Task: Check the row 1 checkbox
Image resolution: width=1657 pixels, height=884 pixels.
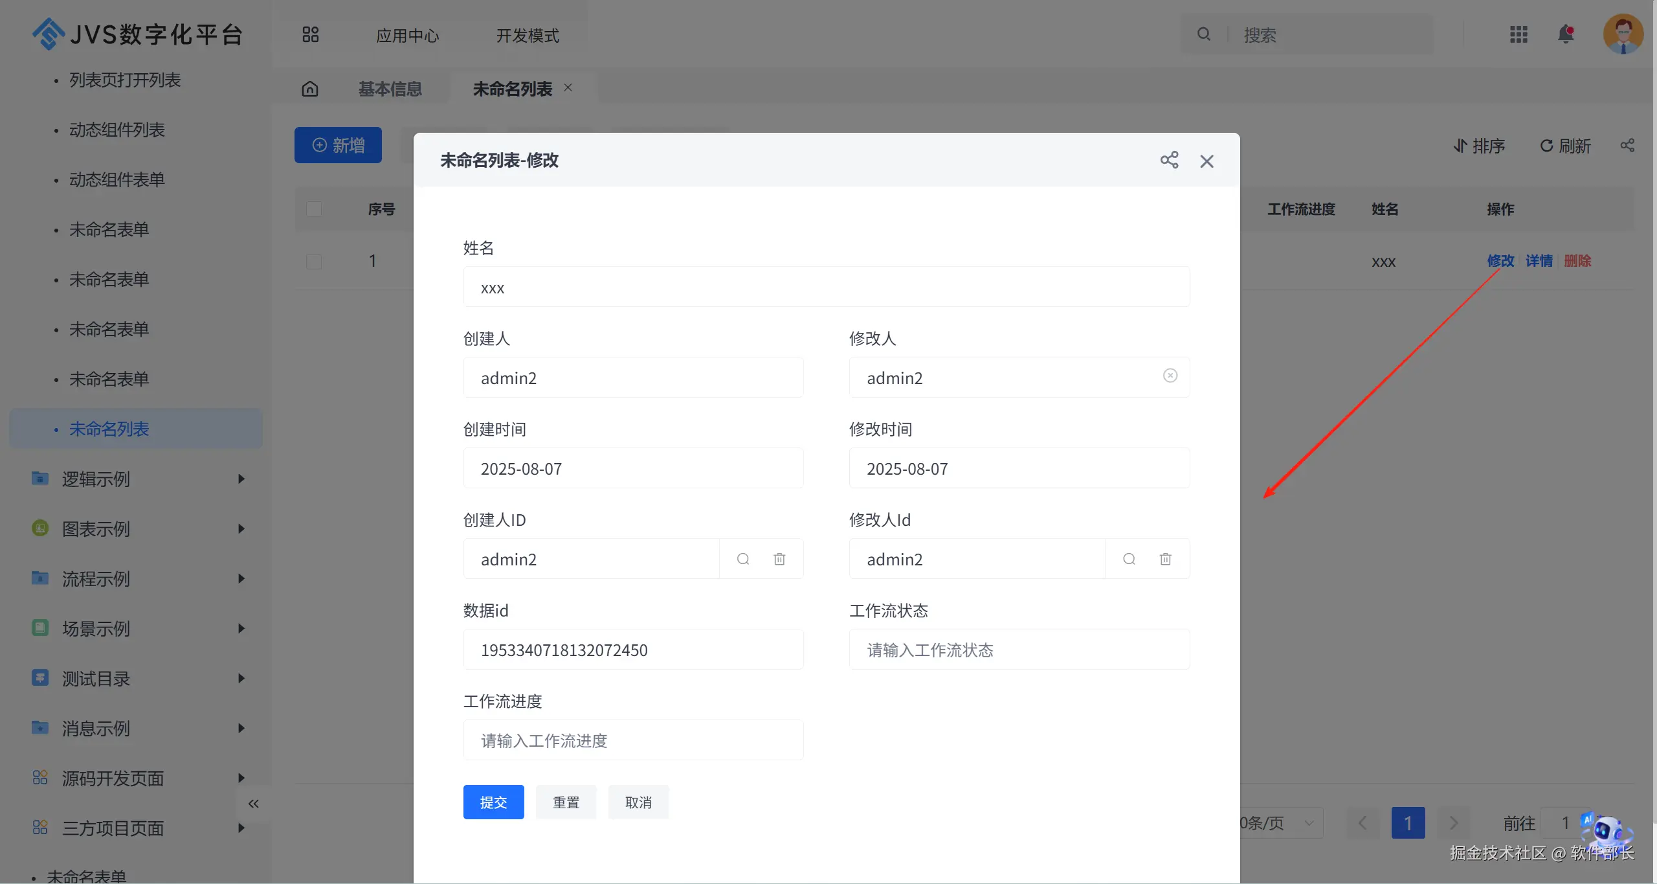Action: [x=314, y=261]
